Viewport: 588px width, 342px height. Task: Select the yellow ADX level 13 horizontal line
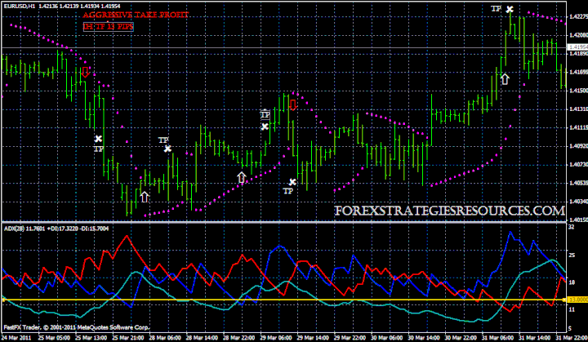pos(284,300)
